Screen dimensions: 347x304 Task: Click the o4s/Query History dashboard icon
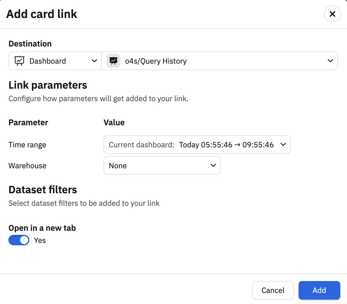[x=113, y=61]
